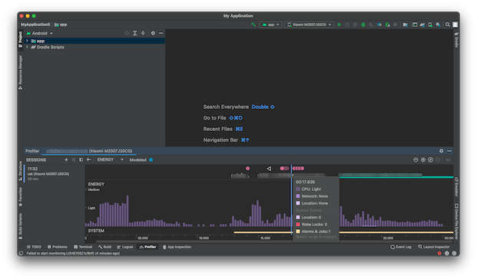
Task: Open the Favorites side tab
Action: [21, 197]
